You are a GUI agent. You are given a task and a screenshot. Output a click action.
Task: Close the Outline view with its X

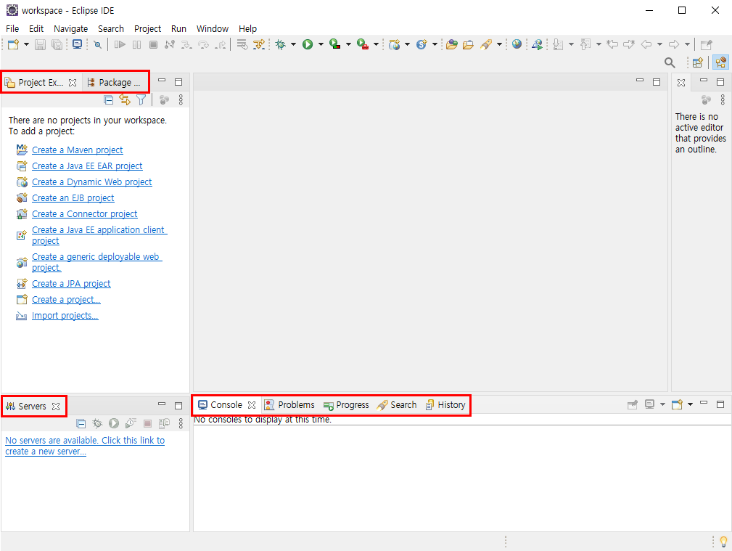pos(681,83)
